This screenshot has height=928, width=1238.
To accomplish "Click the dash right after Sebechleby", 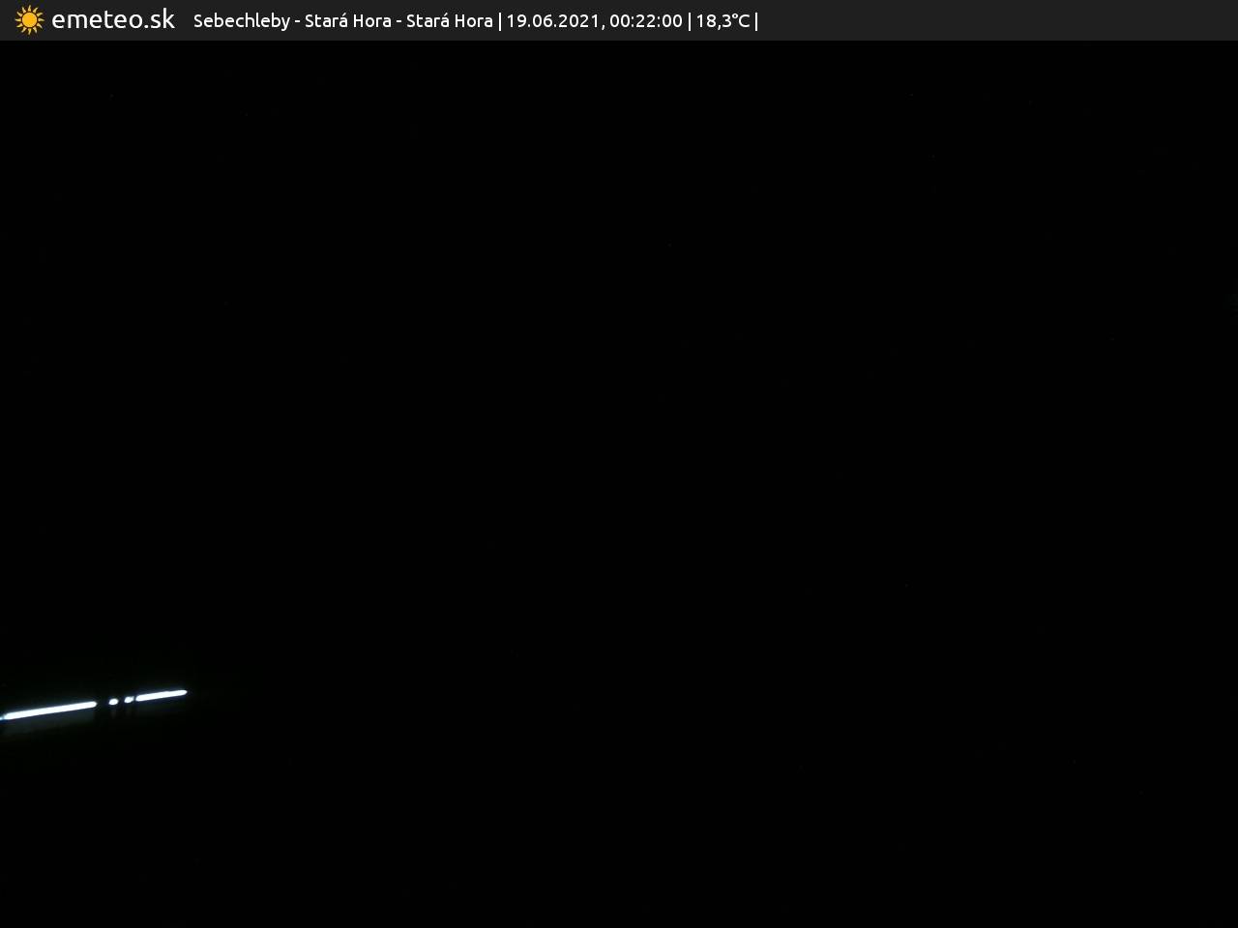I will click(297, 22).
